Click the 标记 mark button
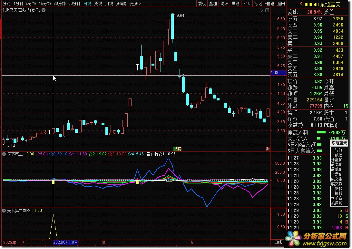The image size is (352, 249). pyautogui.click(x=258, y=4)
